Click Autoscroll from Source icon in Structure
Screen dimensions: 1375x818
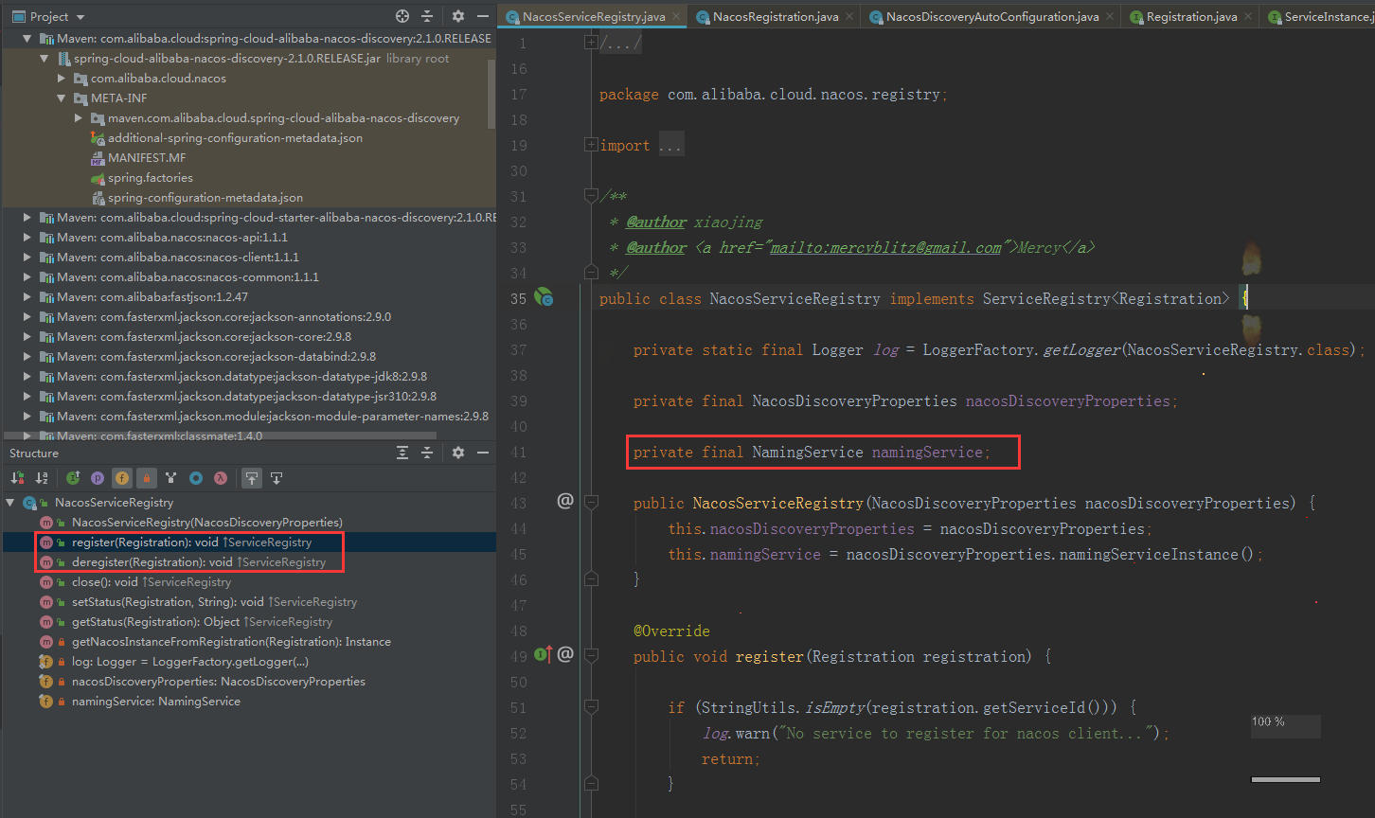pyautogui.click(x=277, y=478)
